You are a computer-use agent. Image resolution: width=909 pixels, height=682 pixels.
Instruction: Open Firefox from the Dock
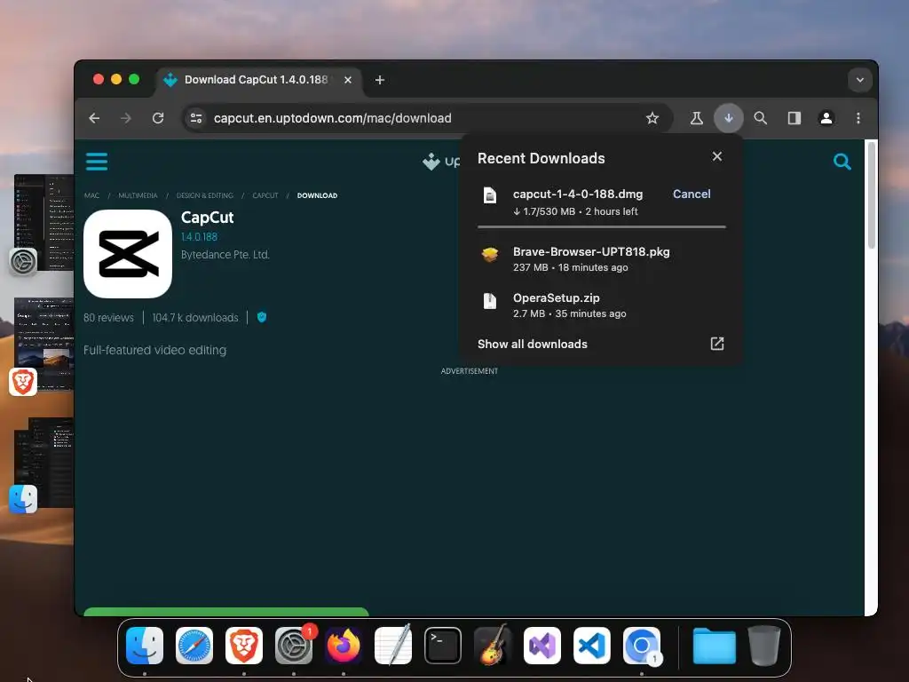pyautogui.click(x=344, y=646)
